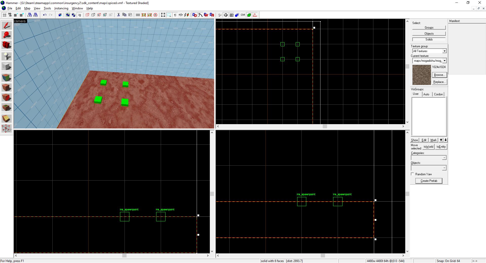Viewport: 486px width, 263px height.
Task: Toggle the 'ig' ignore groups button
Action: pos(79,15)
